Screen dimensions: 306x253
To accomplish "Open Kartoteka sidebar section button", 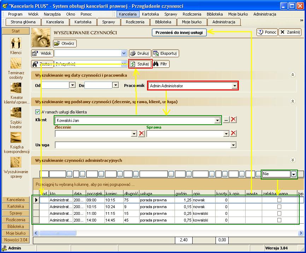I will [x=16, y=206].
